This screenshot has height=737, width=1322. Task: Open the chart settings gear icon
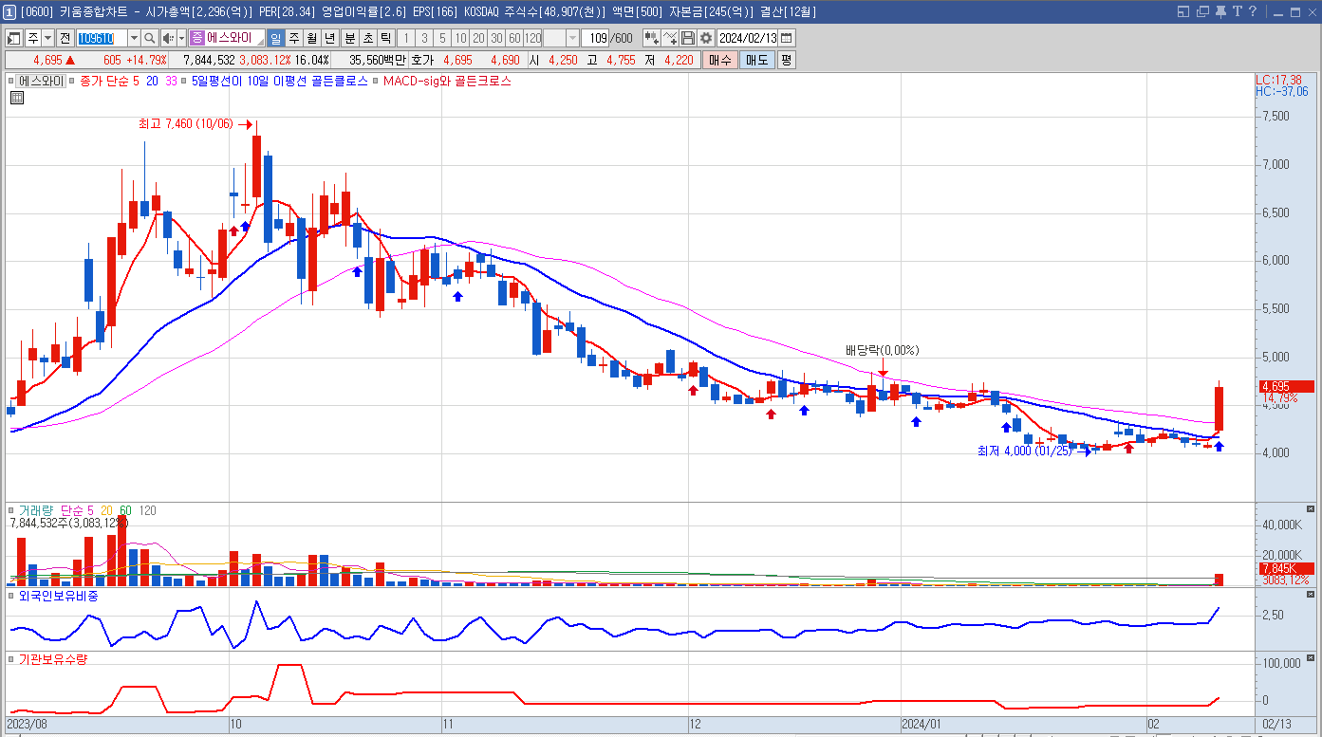[x=705, y=38]
